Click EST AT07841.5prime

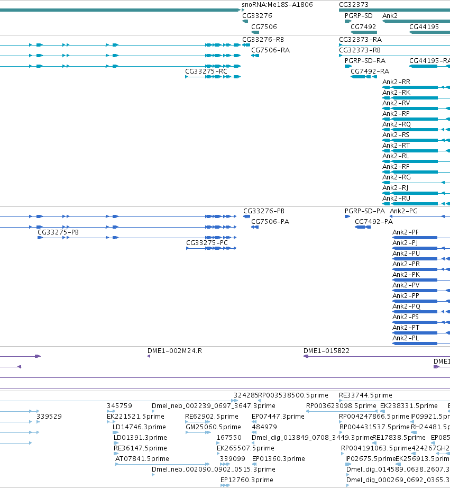click(x=142, y=459)
